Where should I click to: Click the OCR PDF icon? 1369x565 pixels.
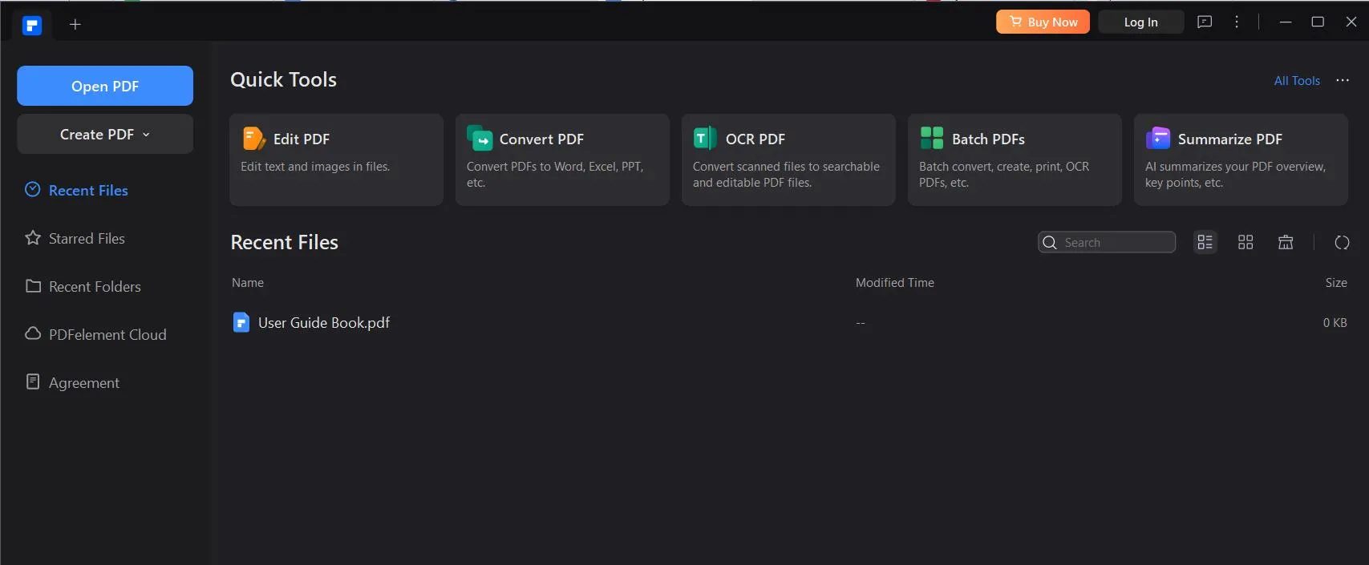tap(705, 138)
